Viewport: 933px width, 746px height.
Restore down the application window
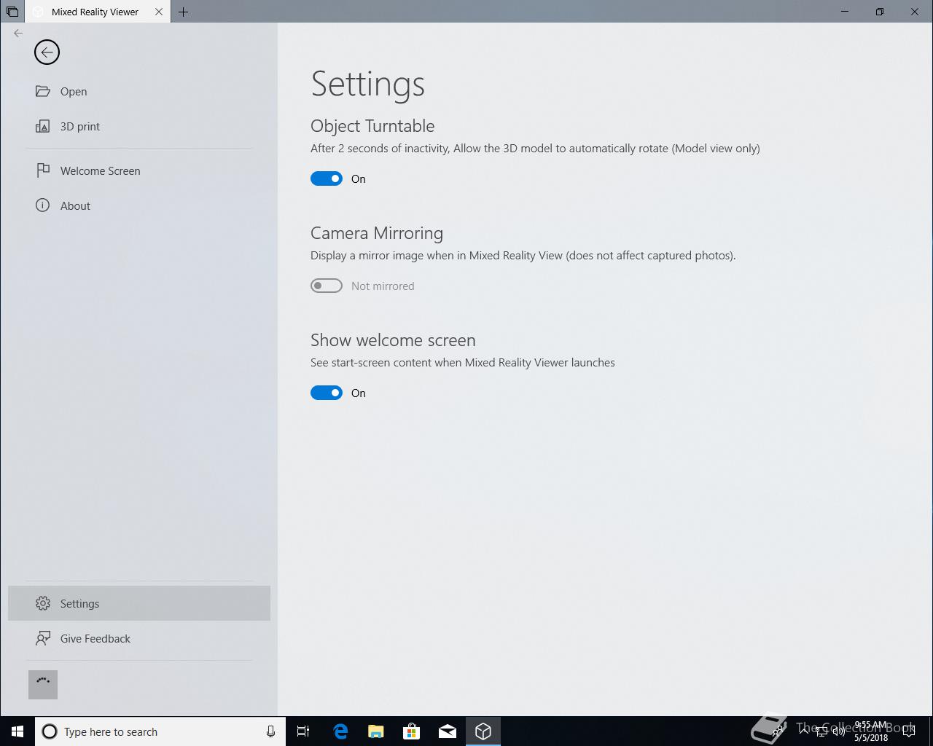tap(880, 12)
